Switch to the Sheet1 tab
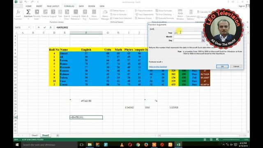263x148 pixels. tap(35, 135)
